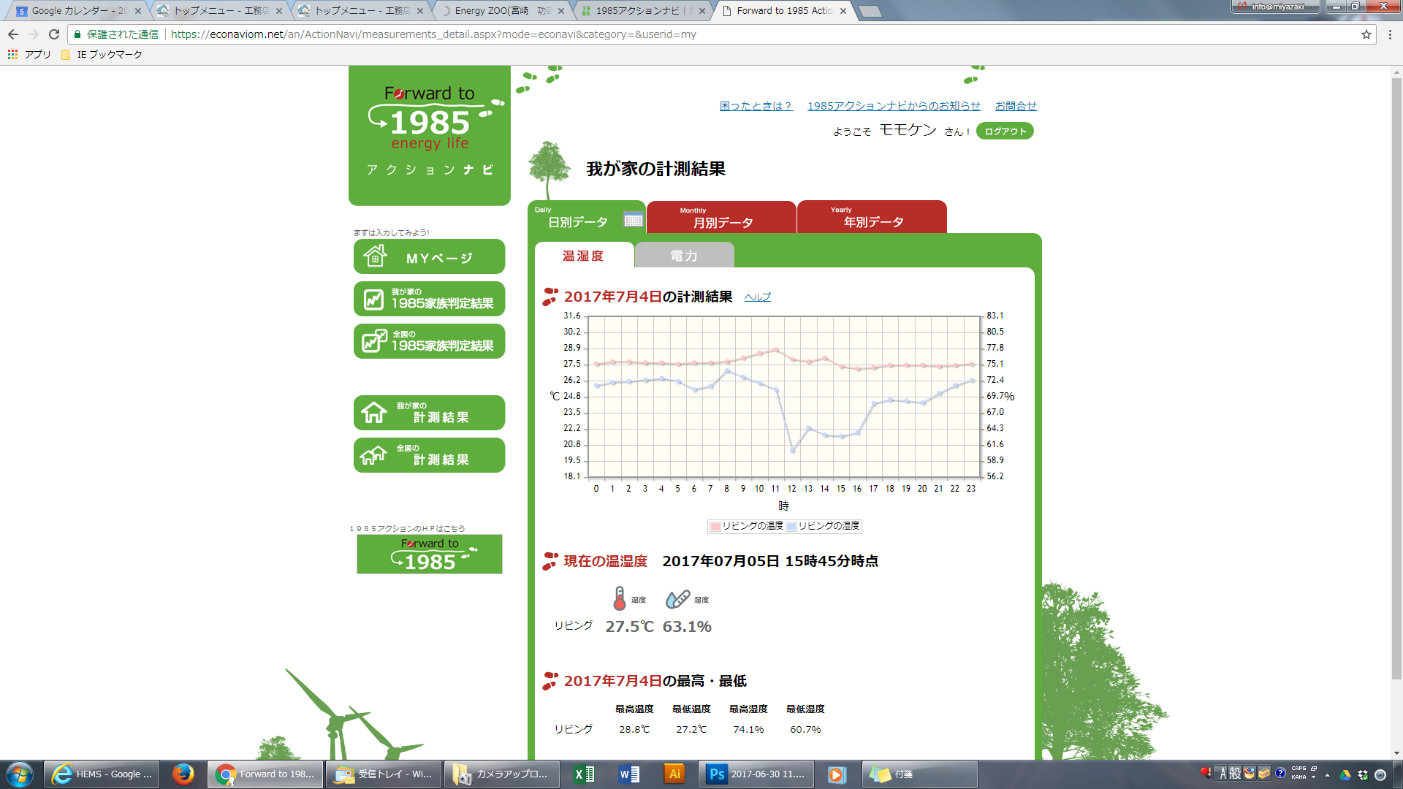The image size is (1403, 789).
Task: Open 全国の1985家族判定結果 sidebar button
Action: (430, 341)
